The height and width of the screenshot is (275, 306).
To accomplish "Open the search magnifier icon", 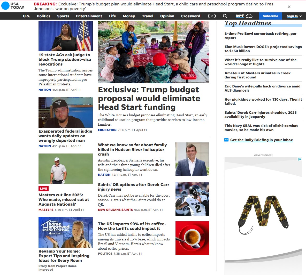I will [225, 16].
